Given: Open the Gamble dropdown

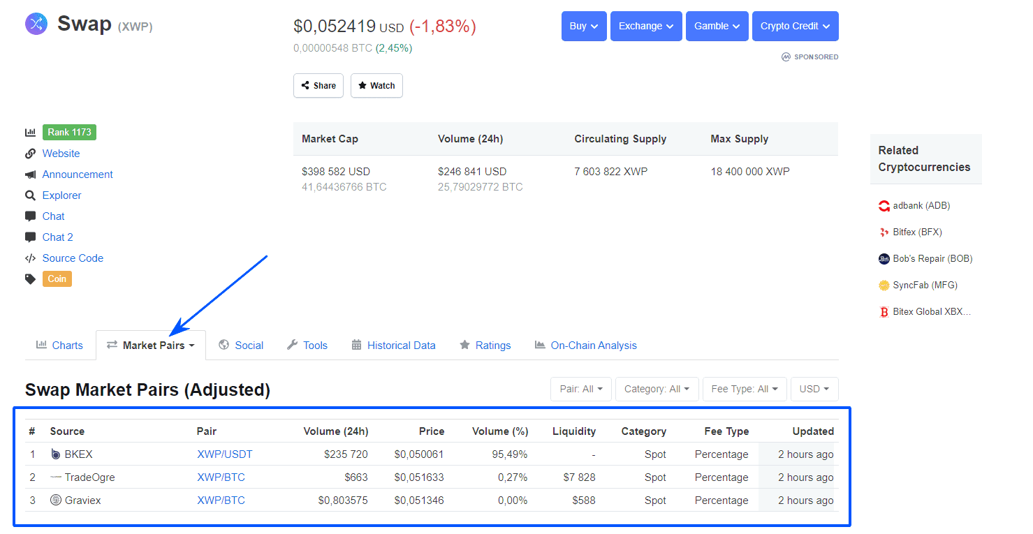Looking at the screenshot, I should (x=717, y=27).
